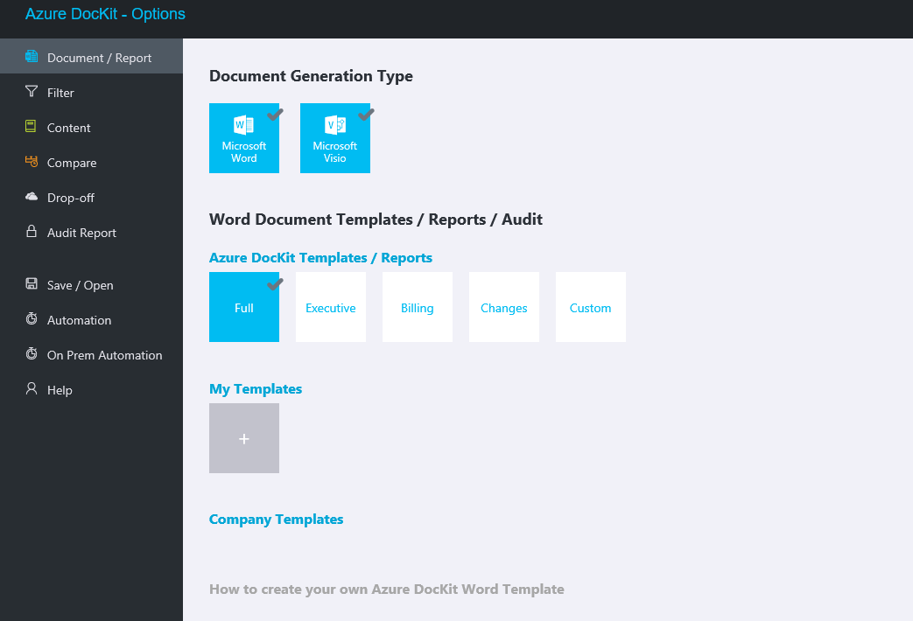
Task: Uncheck the Microsoft Word checkmark
Action: click(276, 114)
